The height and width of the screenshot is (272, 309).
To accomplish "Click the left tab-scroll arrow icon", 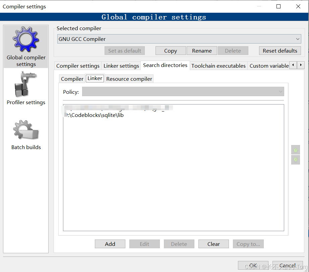I will point(293,66).
